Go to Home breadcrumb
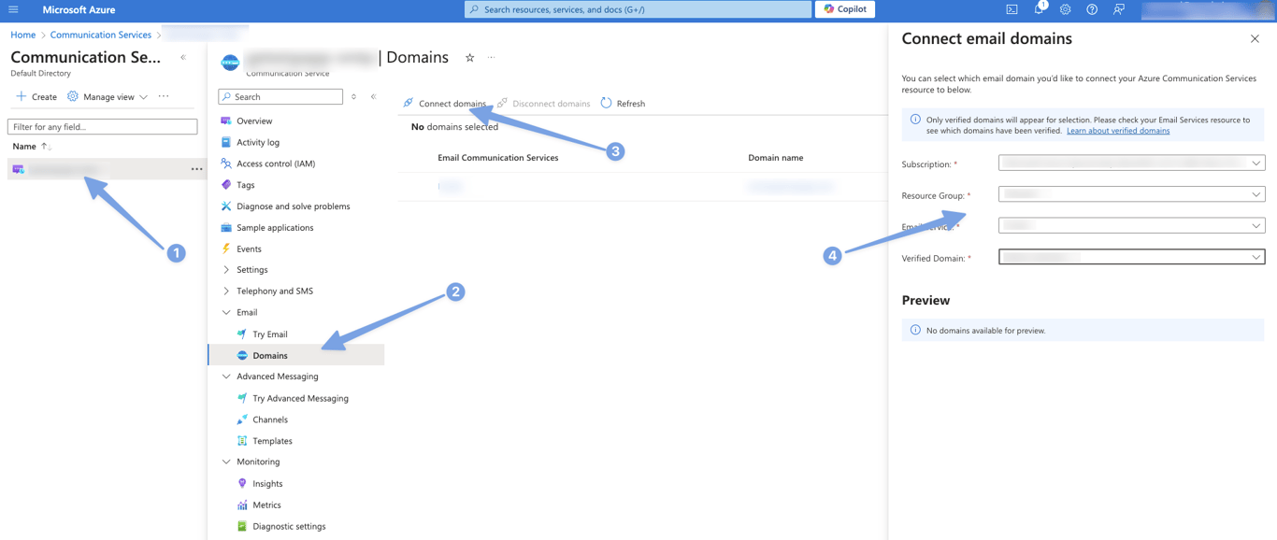The image size is (1277, 540). (x=23, y=35)
